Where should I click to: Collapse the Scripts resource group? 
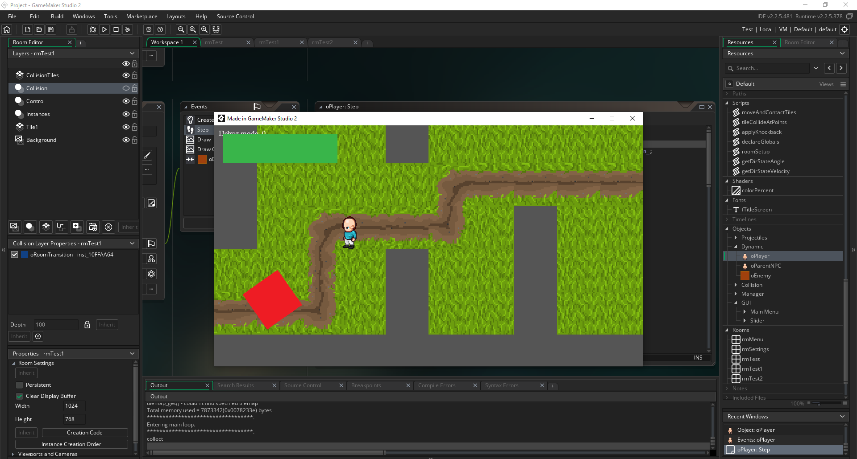[x=727, y=103]
